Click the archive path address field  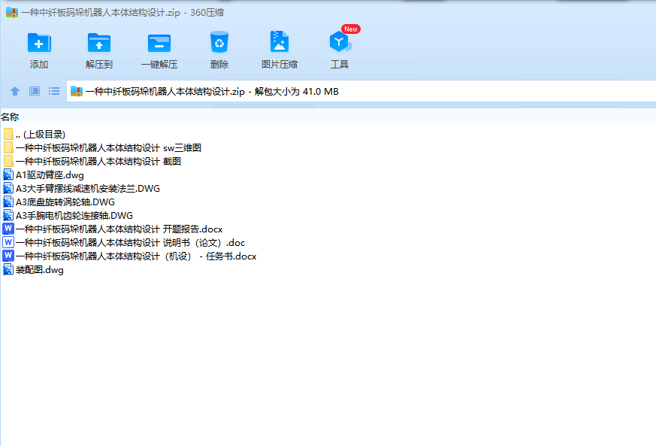(361, 91)
